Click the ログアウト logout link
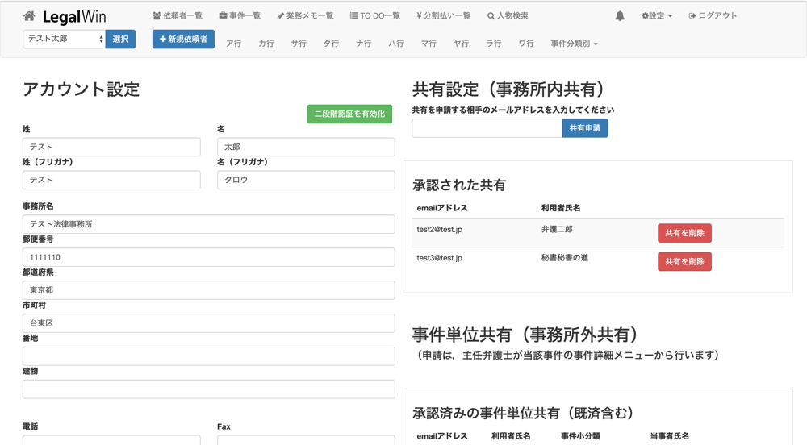Screen dimensions: 807x445 (713, 16)
